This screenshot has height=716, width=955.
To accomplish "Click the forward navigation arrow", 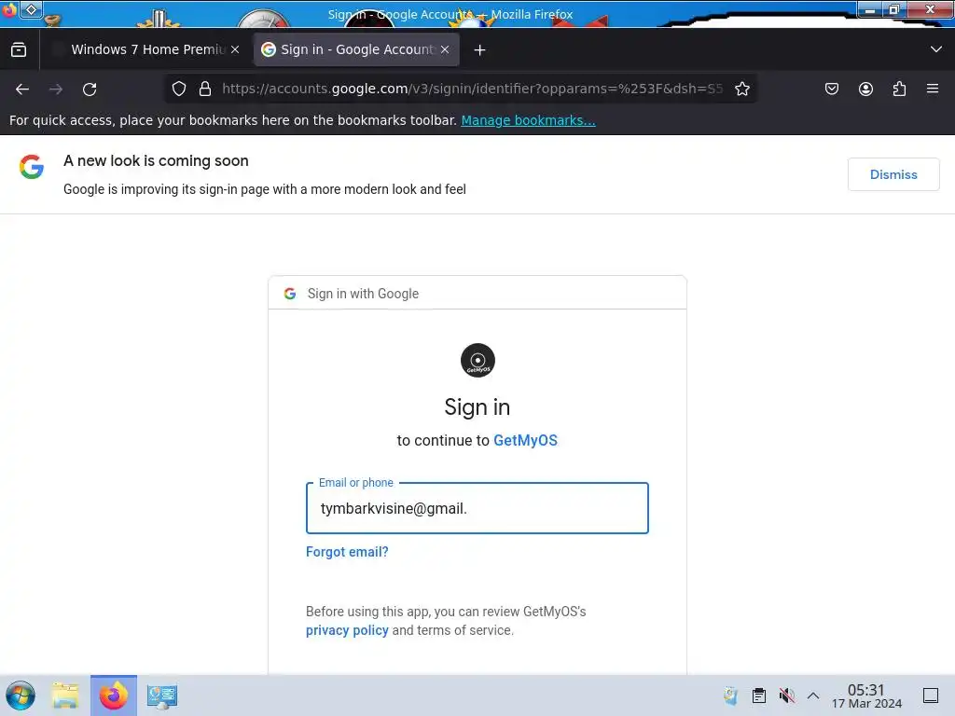I will 56,89.
